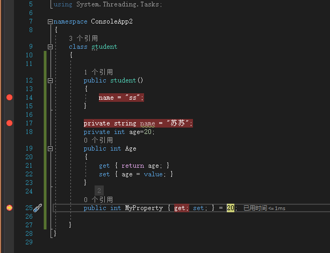Collapse the ConsoleApp2 namespace block
330x253 pixels.
tap(50, 21)
